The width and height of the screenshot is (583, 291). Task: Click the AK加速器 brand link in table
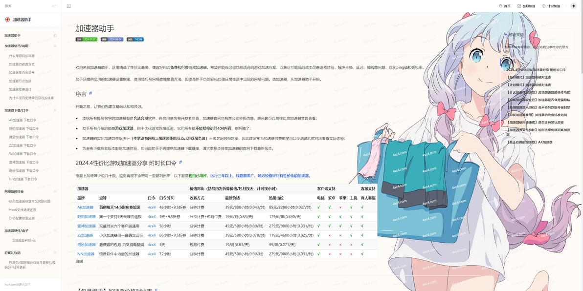coord(85,208)
